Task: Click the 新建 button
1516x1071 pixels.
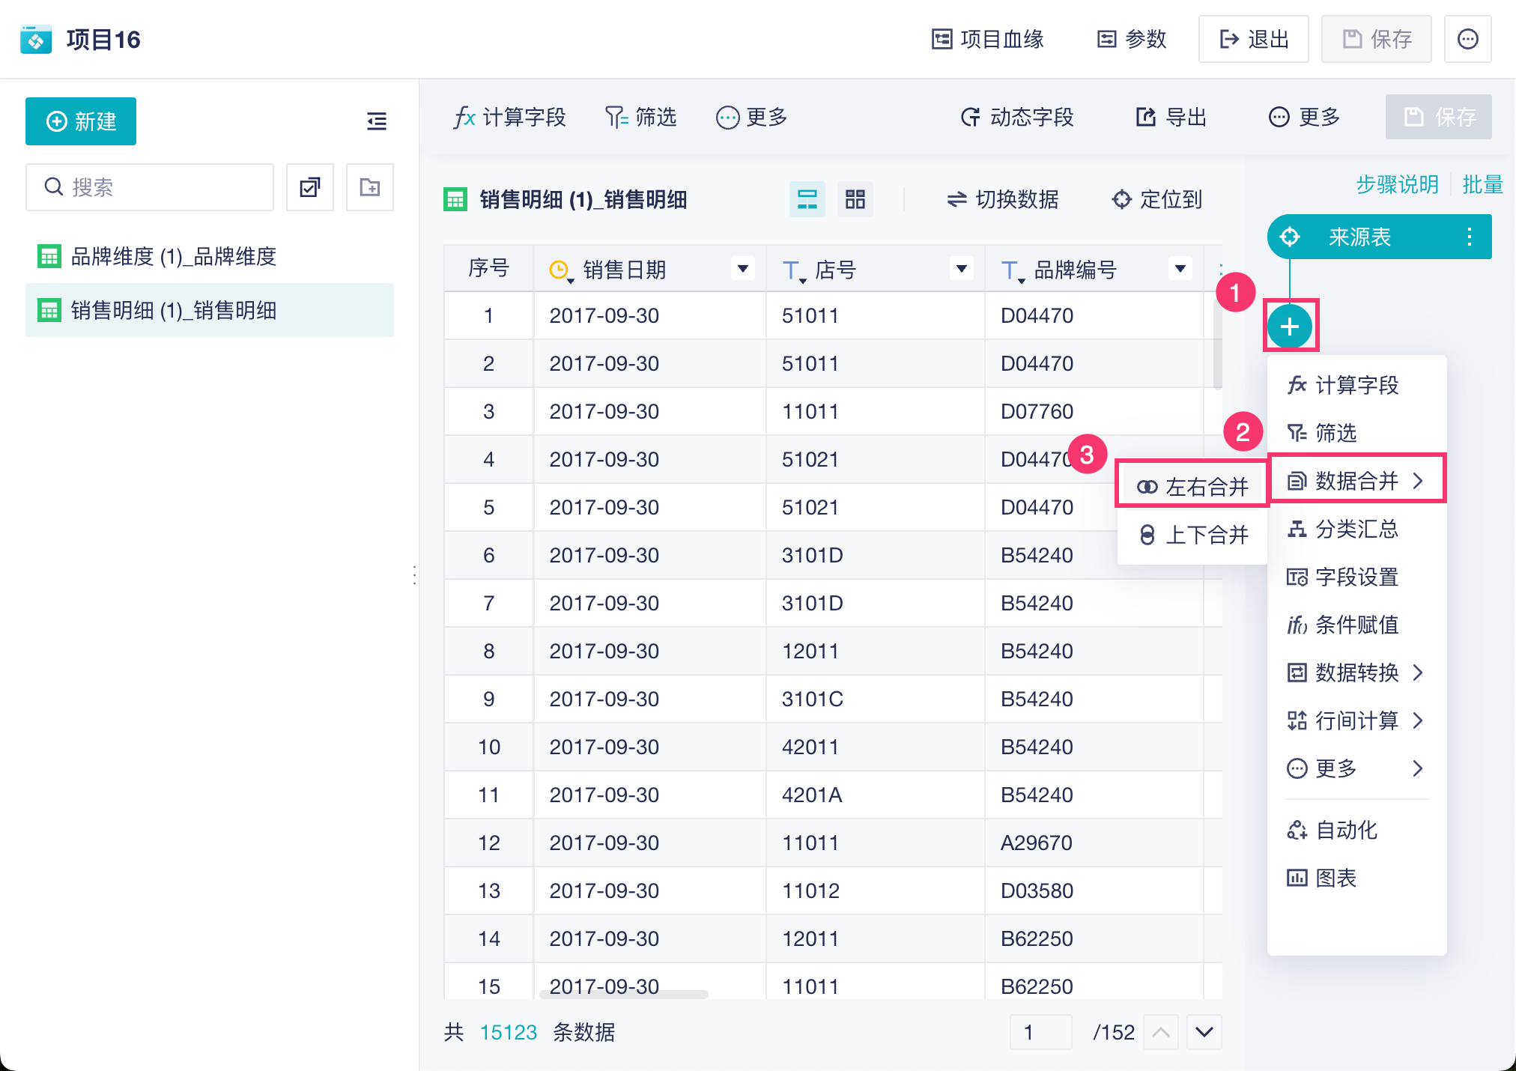Action: (81, 121)
